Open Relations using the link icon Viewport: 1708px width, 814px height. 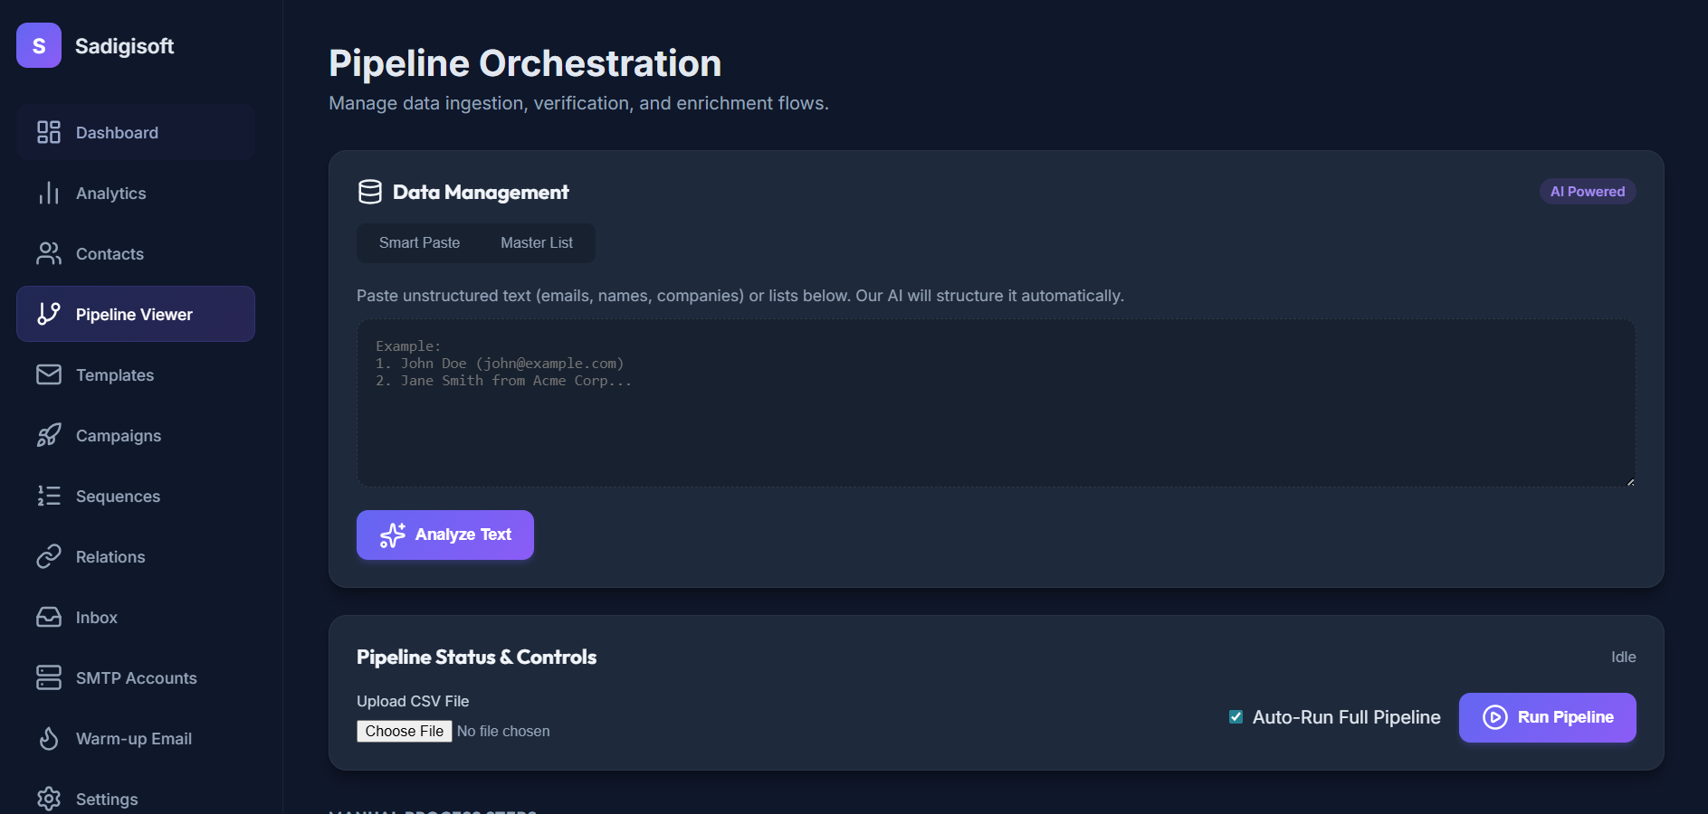tap(49, 557)
